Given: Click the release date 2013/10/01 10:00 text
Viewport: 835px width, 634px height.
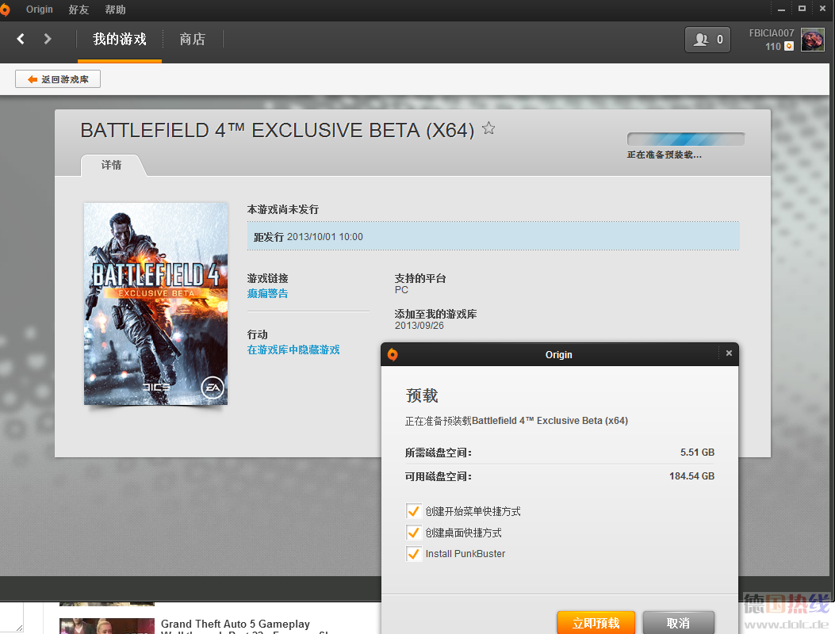Looking at the screenshot, I should tap(325, 237).
